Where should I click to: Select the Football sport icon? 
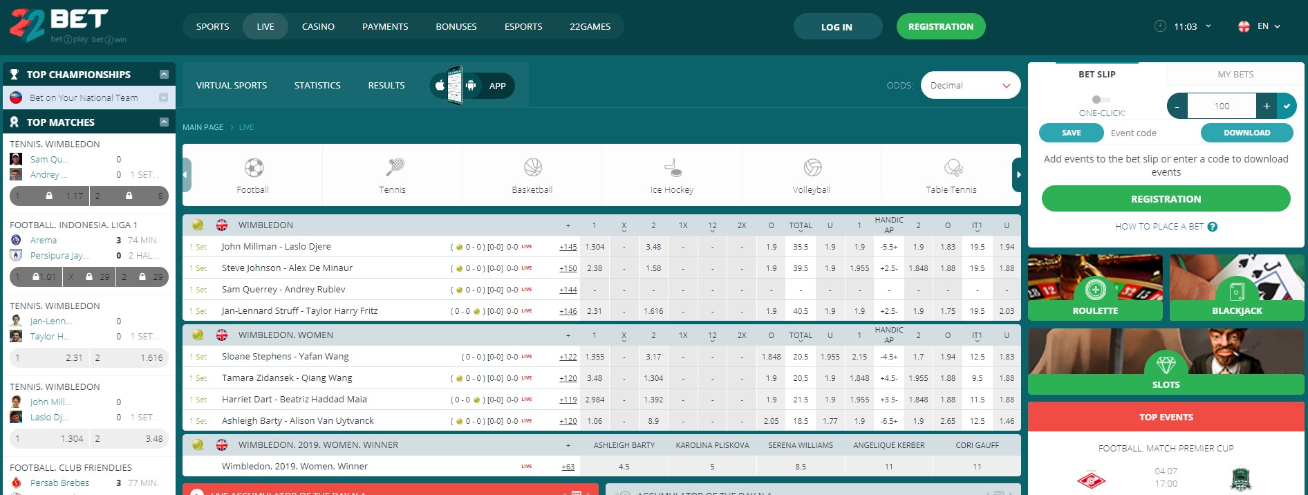[x=254, y=167]
